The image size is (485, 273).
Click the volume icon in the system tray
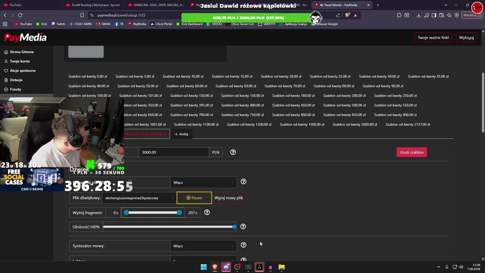point(461,267)
